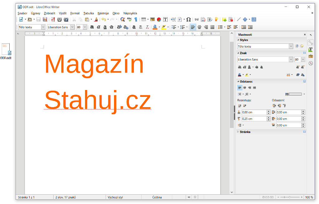Click the Save As toolbar icon
This screenshot has height=204, width=319.
(45, 20)
